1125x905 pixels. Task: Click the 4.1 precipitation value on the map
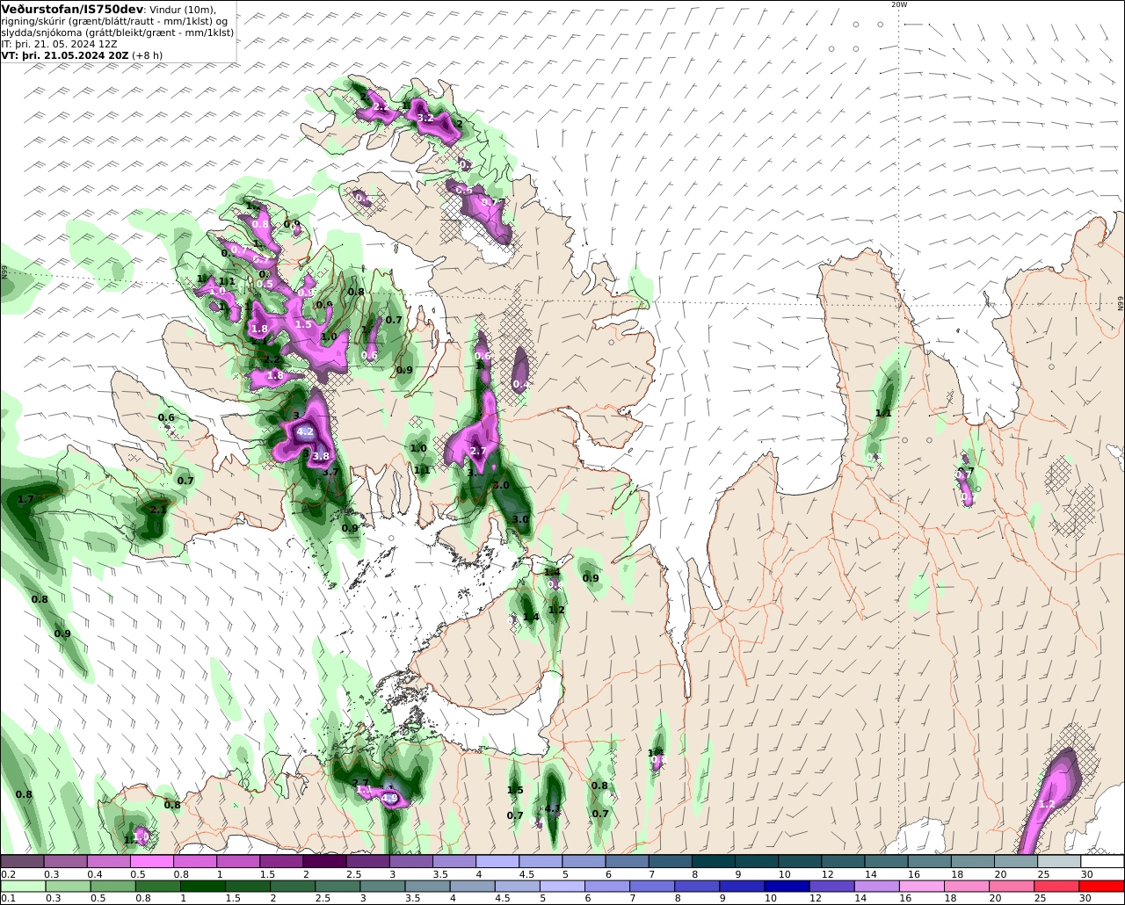pyautogui.click(x=553, y=808)
